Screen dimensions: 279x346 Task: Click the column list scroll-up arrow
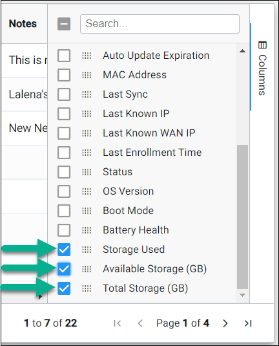pyautogui.click(x=242, y=51)
